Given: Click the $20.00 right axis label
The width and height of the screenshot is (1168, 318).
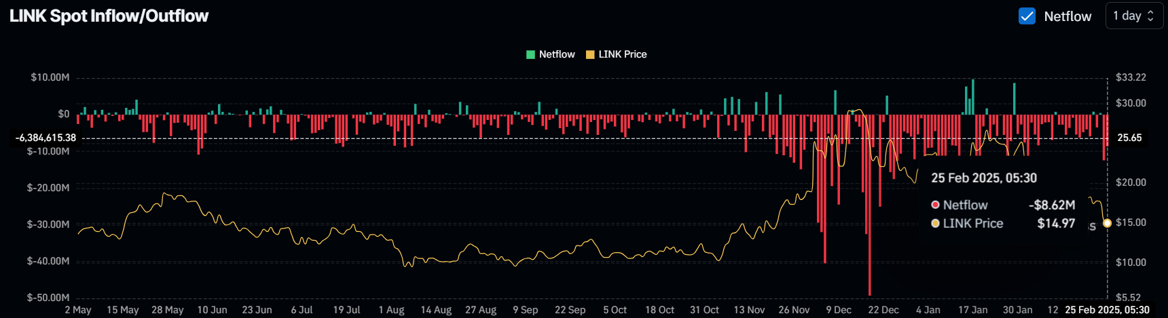Looking at the screenshot, I should tap(1131, 182).
